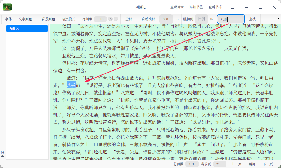Click 跳转到 jump button
This screenshot has width=281, height=168.
click(188, 19)
